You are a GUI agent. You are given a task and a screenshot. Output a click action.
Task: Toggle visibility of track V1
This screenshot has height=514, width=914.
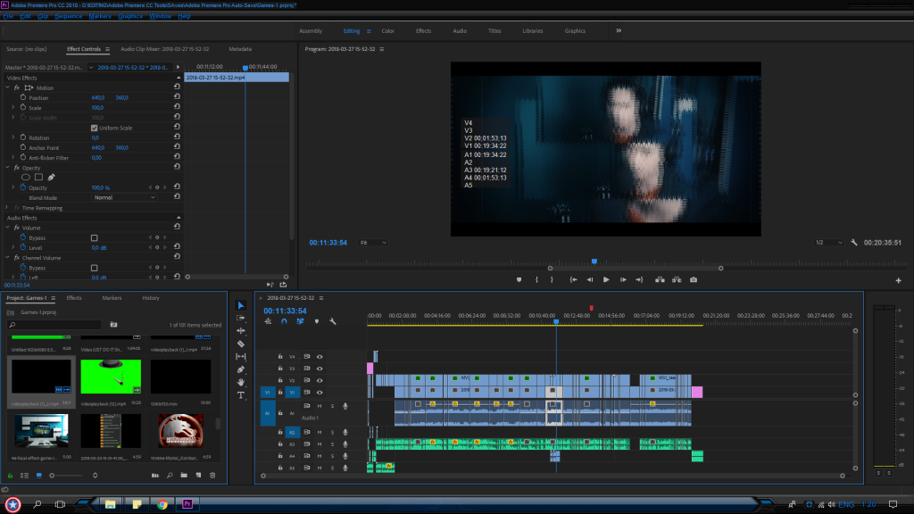(320, 393)
